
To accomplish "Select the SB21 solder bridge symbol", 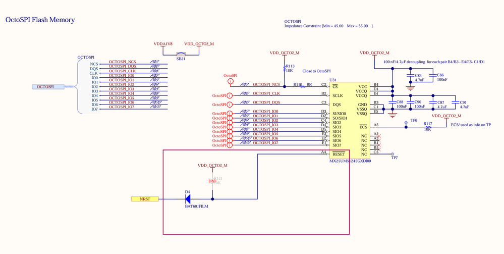I will click(181, 54).
